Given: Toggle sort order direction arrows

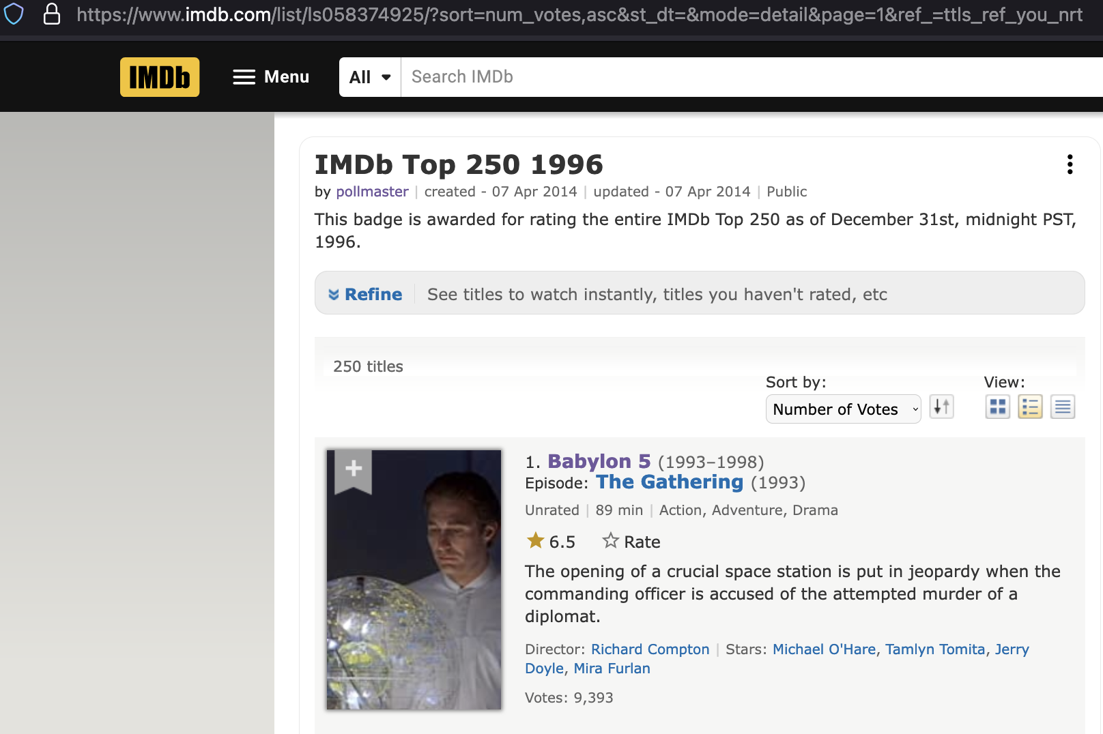Looking at the screenshot, I should tap(941, 407).
